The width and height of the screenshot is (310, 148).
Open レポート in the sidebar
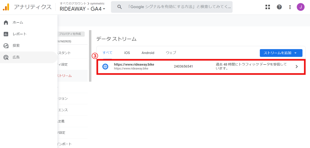pos(29,34)
